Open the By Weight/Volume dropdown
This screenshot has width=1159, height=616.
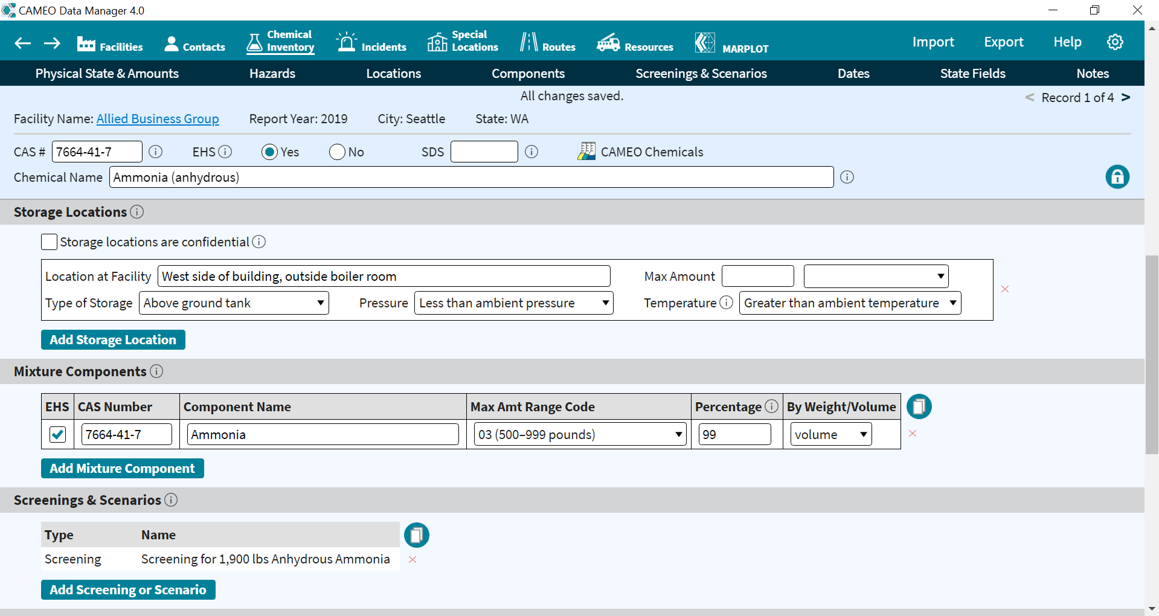click(x=831, y=435)
